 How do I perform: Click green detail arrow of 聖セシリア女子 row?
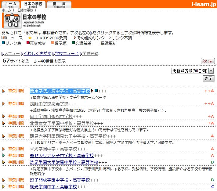coord(4,156)
